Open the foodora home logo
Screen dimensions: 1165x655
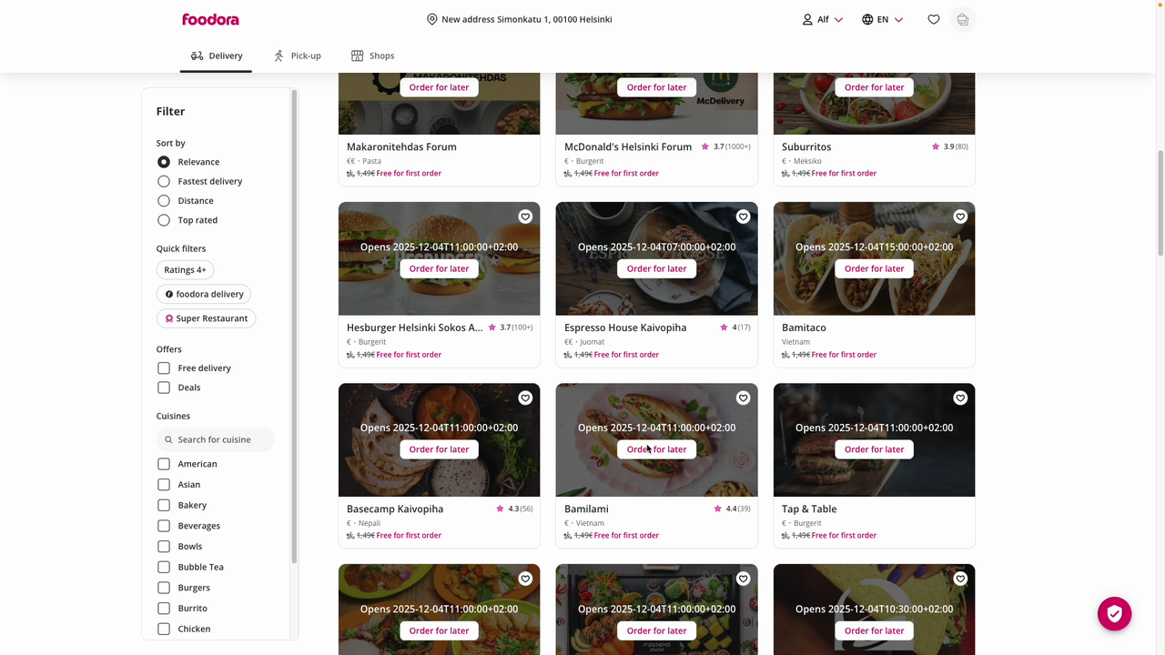coord(210,19)
